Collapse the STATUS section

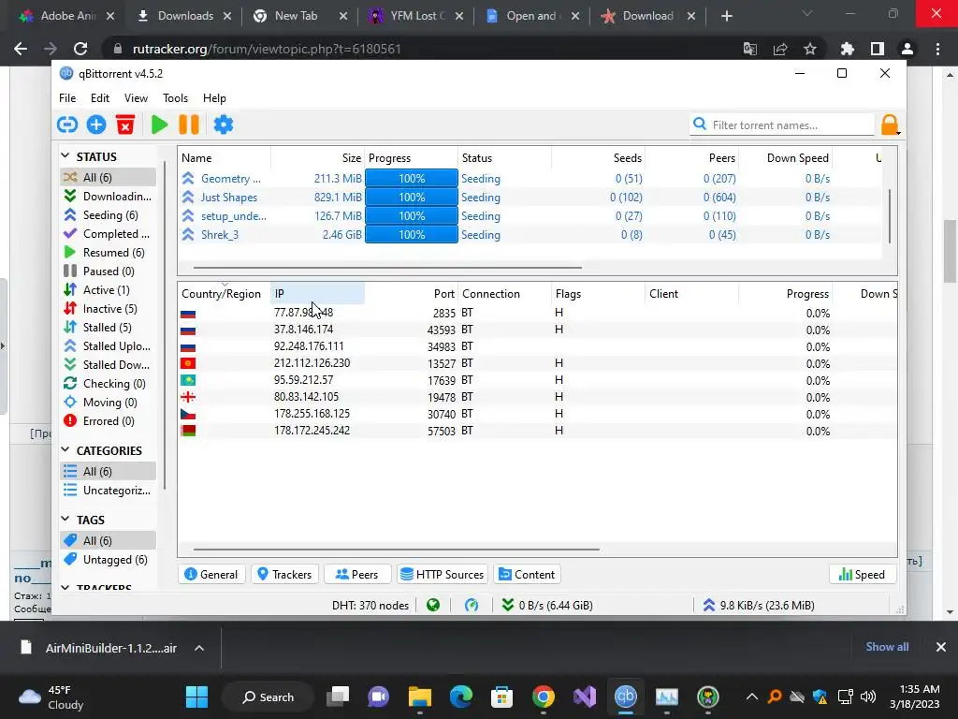click(x=65, y=156)
